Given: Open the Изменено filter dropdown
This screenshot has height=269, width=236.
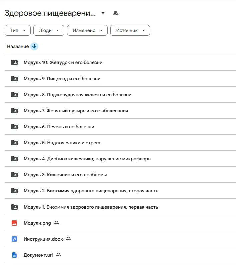Looking at the screenshot, I should 87,30.
